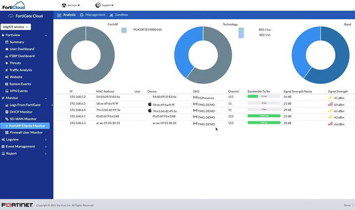The image size is (355, 210).
Task: Toggle the 802.11ac legend series
Action: tap(241, 30)
